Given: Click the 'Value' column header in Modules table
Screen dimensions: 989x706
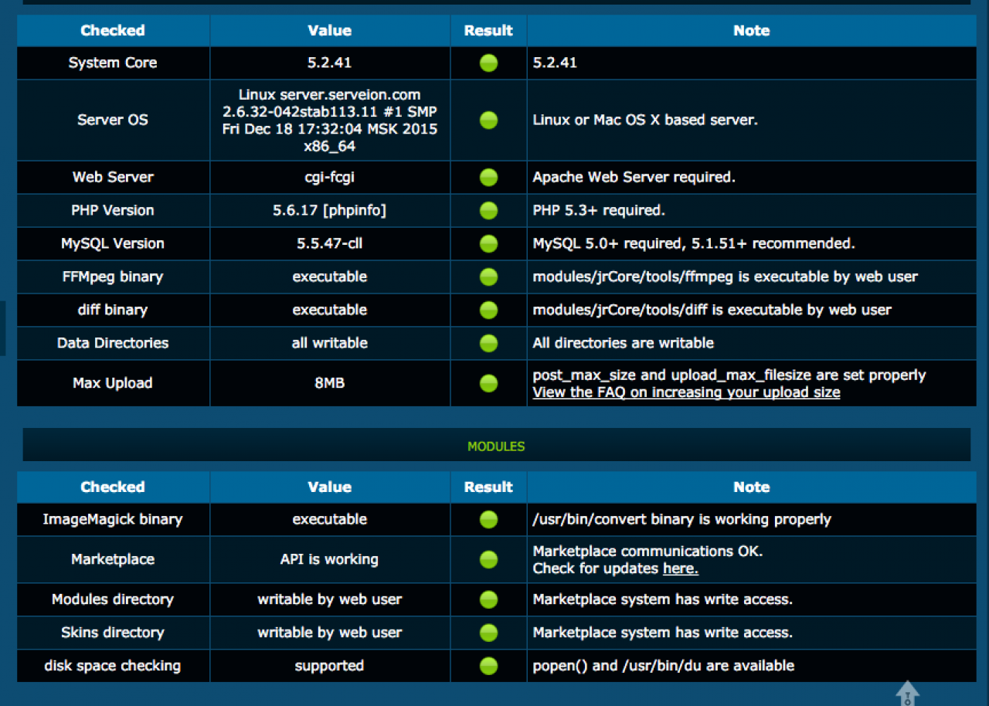Looking at the screenshot, I should point(329,487).
